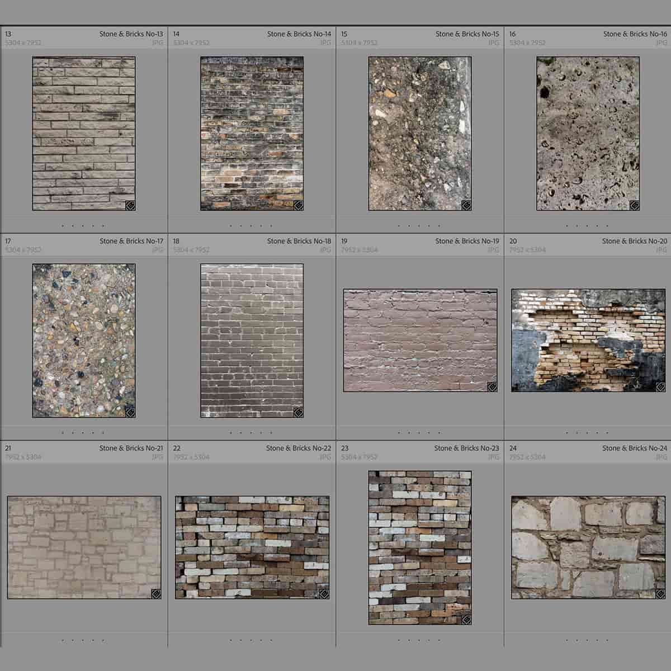Click index number 22 in the grid cell
This screenshot has height=671, width=671.
177,448
